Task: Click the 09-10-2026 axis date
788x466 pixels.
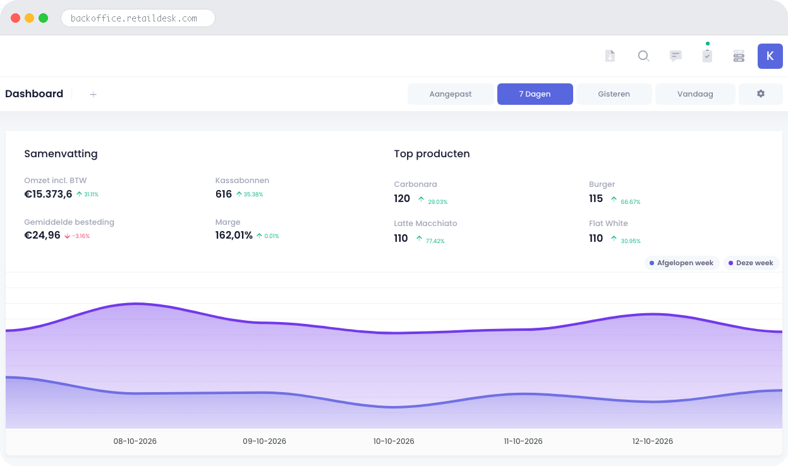Action: pos(265,441)
